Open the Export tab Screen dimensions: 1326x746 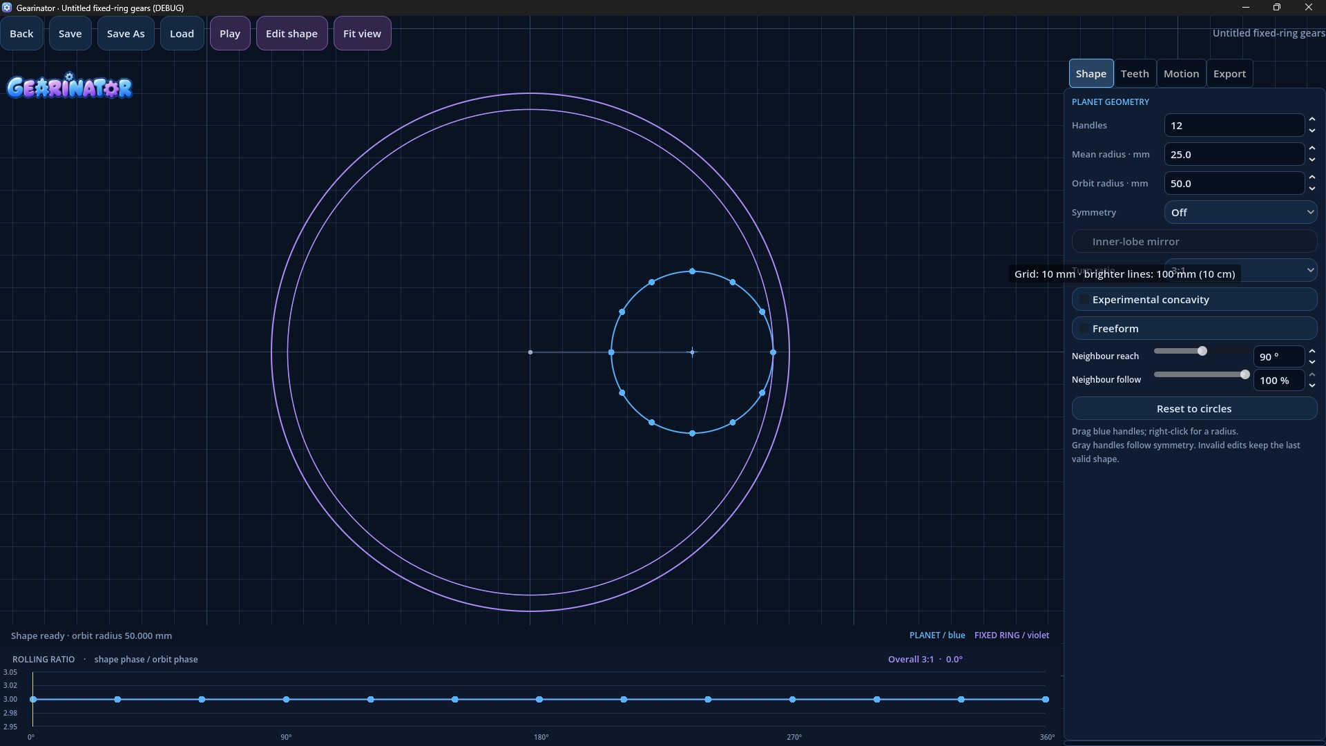1229,74
